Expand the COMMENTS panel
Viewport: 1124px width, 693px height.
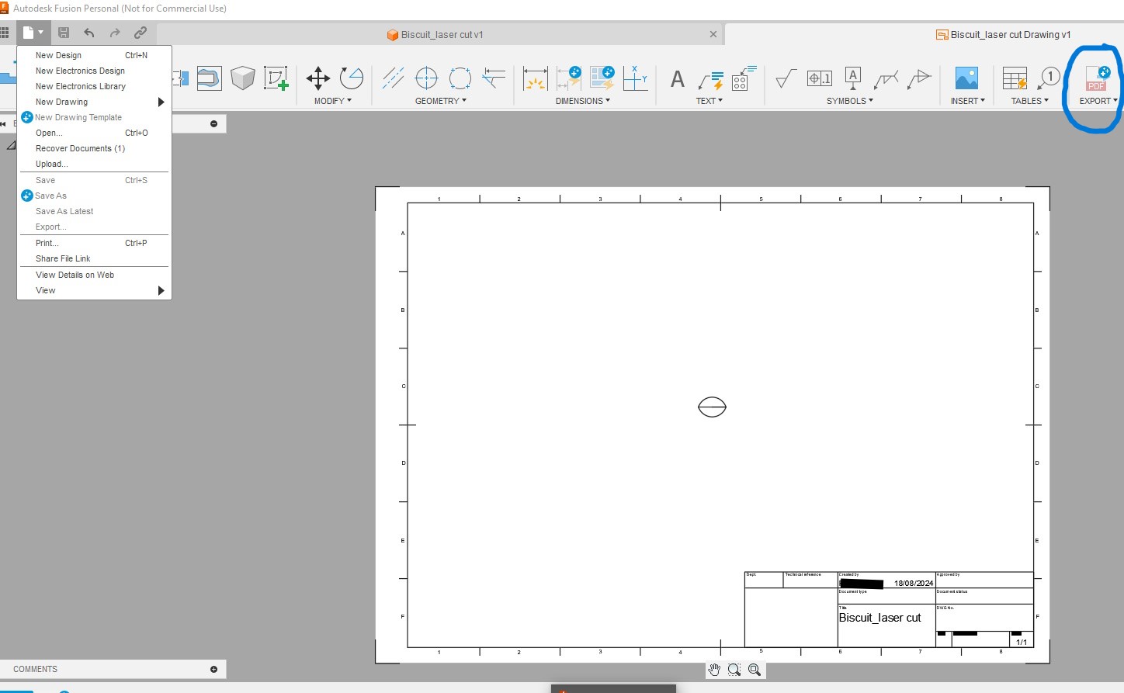(x=213, y=669)
